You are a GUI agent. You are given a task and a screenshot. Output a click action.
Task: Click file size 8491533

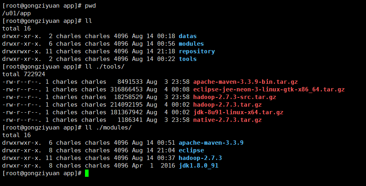click(x=130, y=82)
